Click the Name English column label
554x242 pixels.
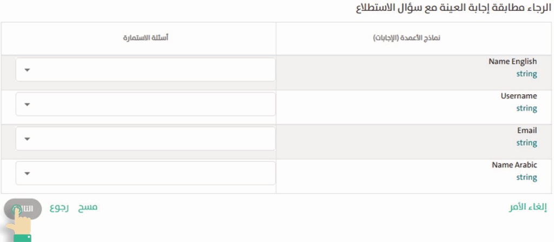click(512, 62)
